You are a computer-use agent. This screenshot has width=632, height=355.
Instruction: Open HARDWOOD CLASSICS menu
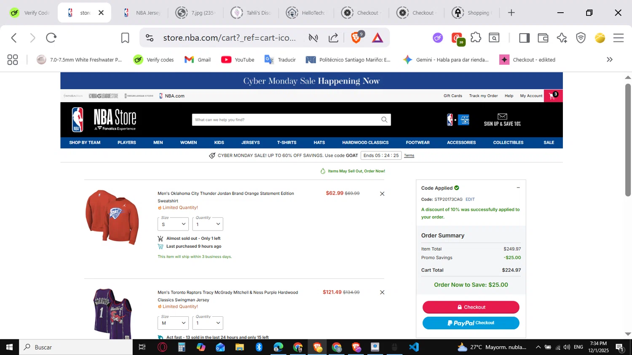(365, 143)
